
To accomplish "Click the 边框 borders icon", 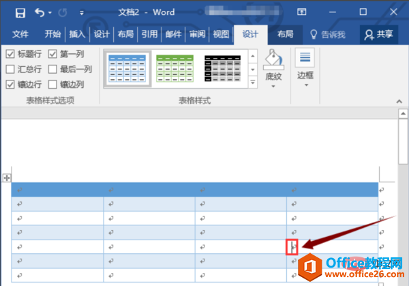I will pyautogui.click(x=305, y=57).
